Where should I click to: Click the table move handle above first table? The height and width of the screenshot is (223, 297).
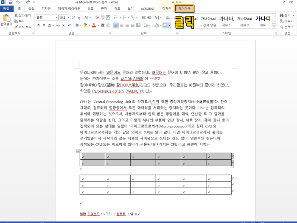(78, 151)
